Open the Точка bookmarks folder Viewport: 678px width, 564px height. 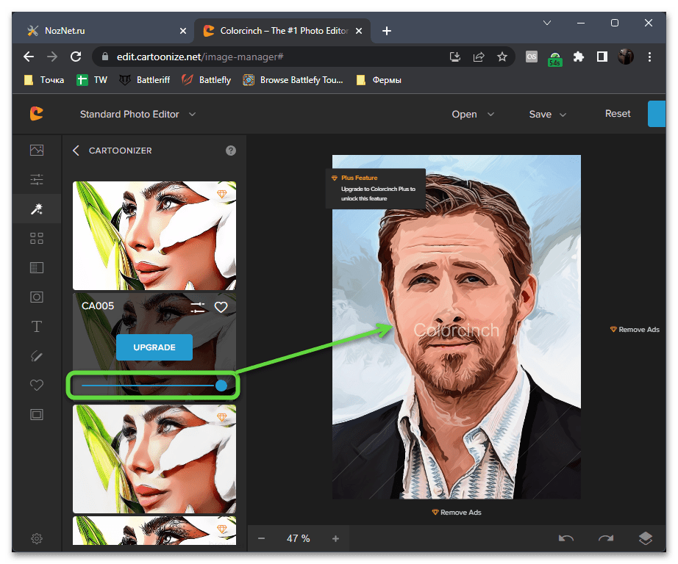pos(44,80)
